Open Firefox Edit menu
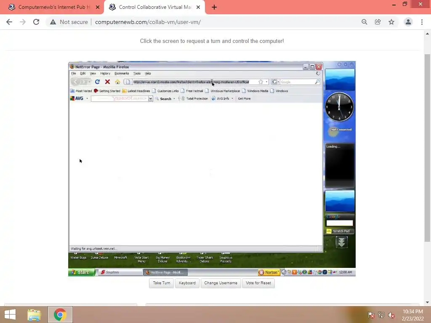Screen dimensions: 431x323 pos(83,73)
